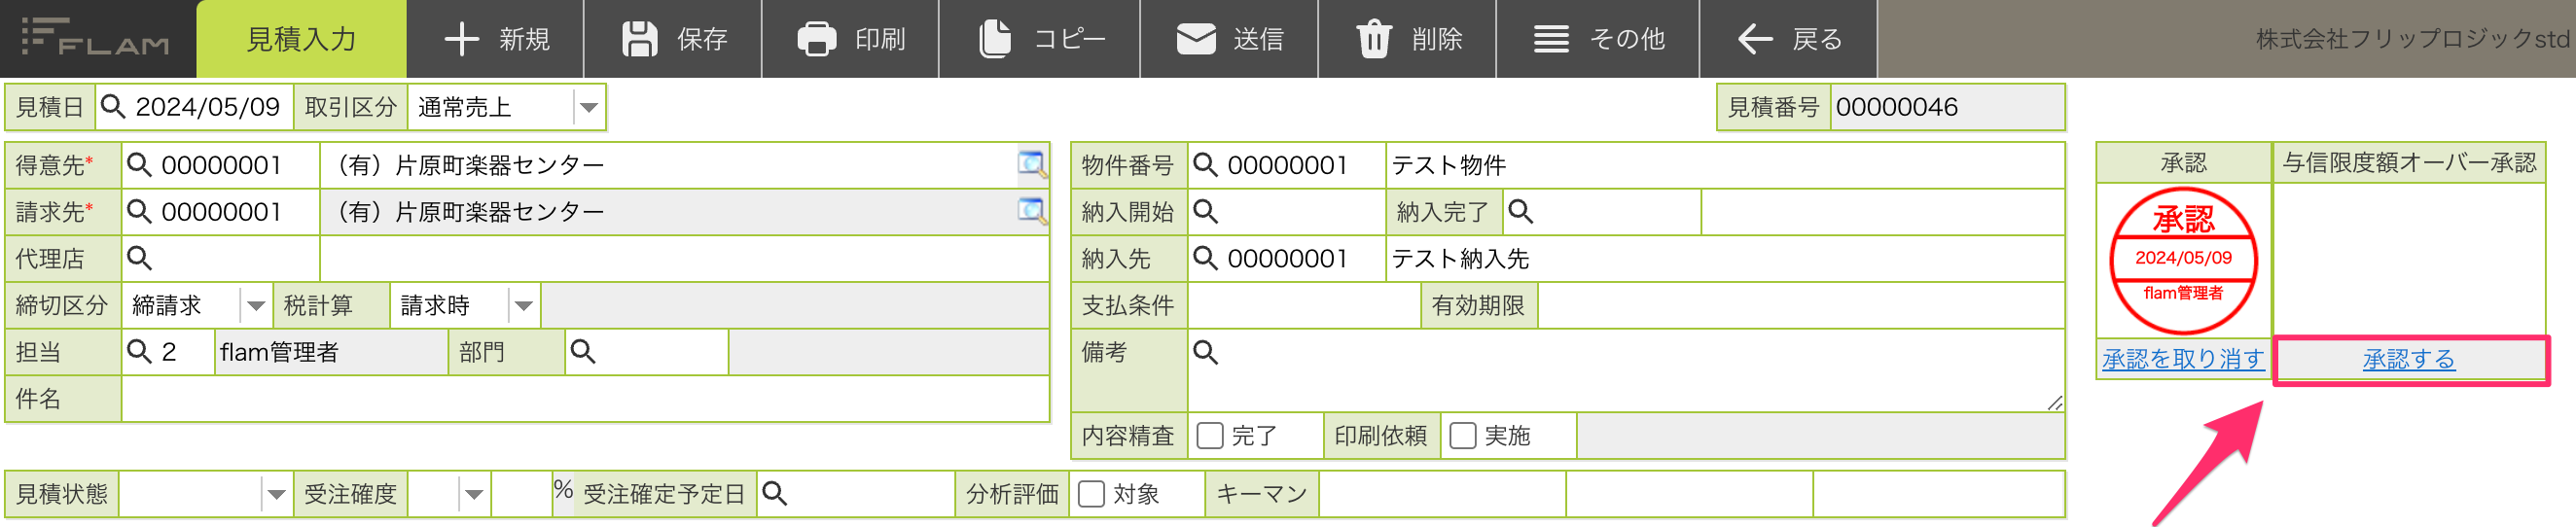2576x527 pixels.
Task: Click コピー text button
Action: [1069, 39]
